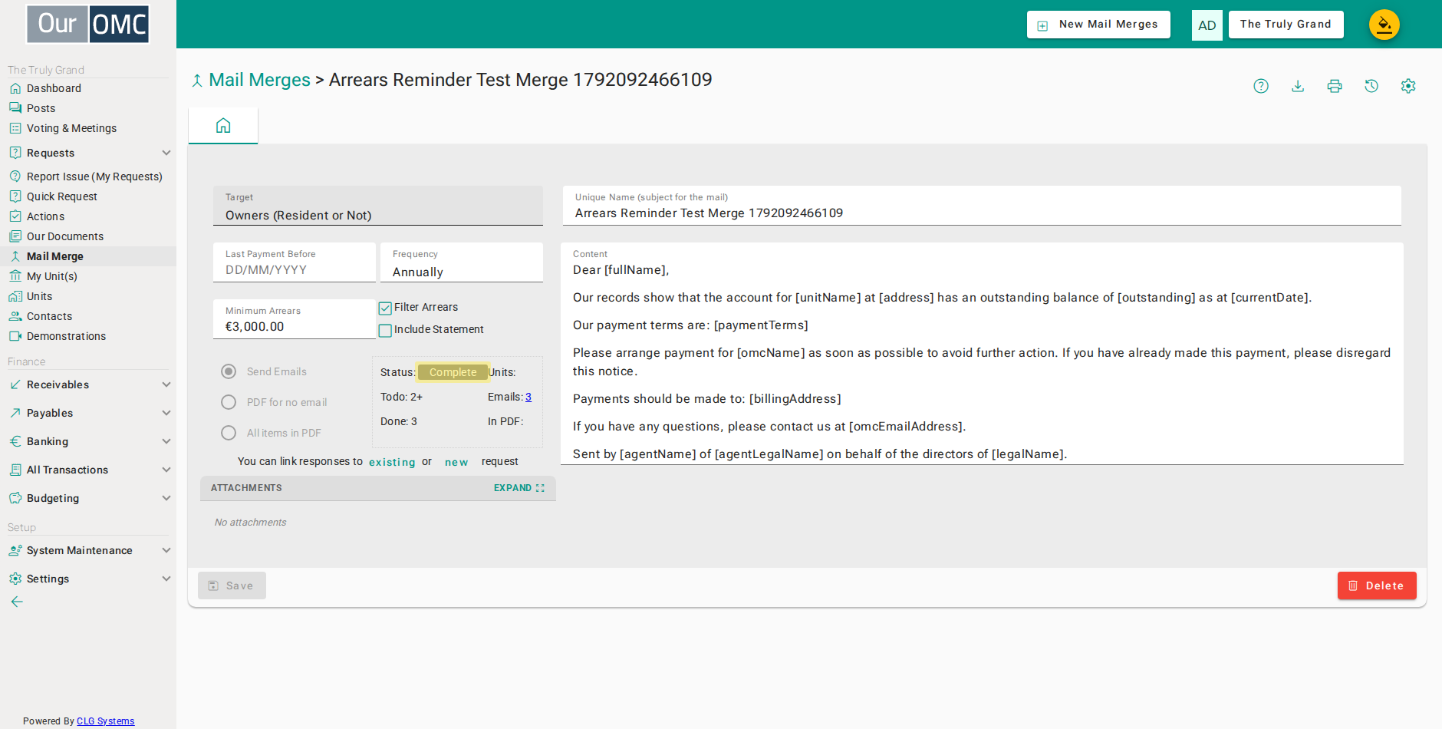
Task: Select the Send Emails radio button
Action: (229, 371)
